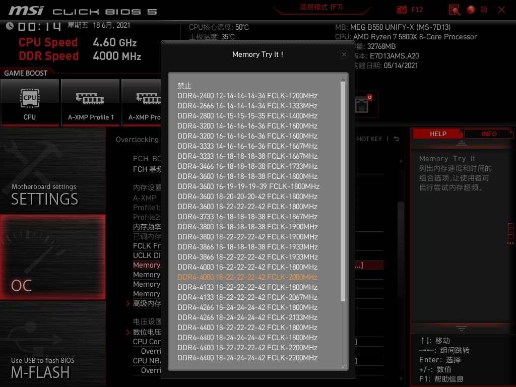Select the CPU overclocking tile
516x387 pixels.
click(x=30, y=102)
